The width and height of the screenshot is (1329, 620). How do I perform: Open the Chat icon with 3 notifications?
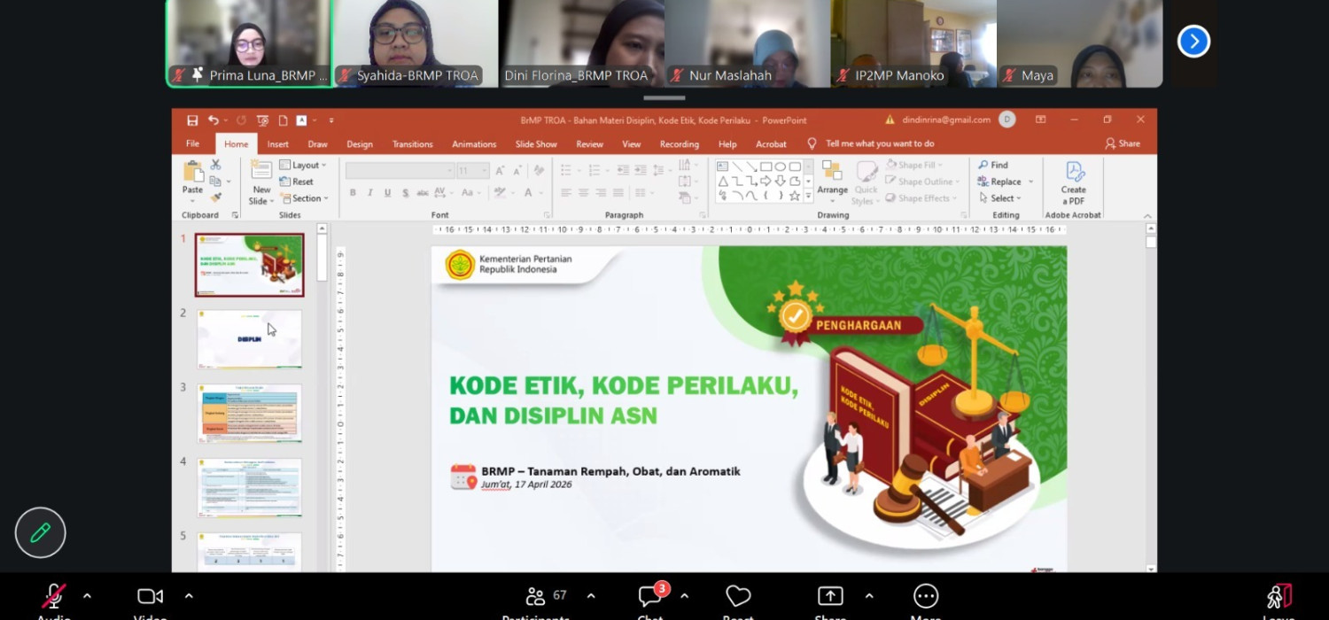(650, 596)
